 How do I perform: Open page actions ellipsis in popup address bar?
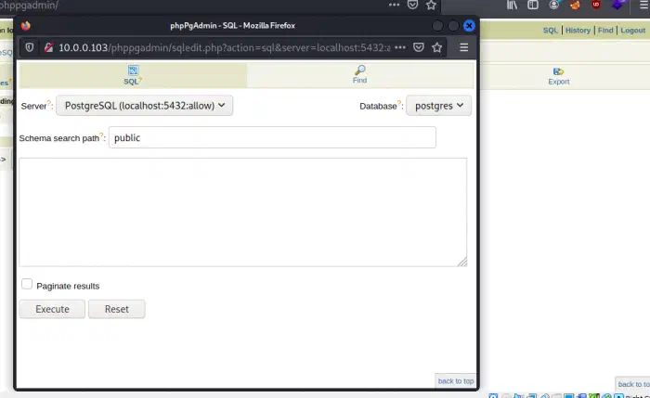[x=400, y=47]
